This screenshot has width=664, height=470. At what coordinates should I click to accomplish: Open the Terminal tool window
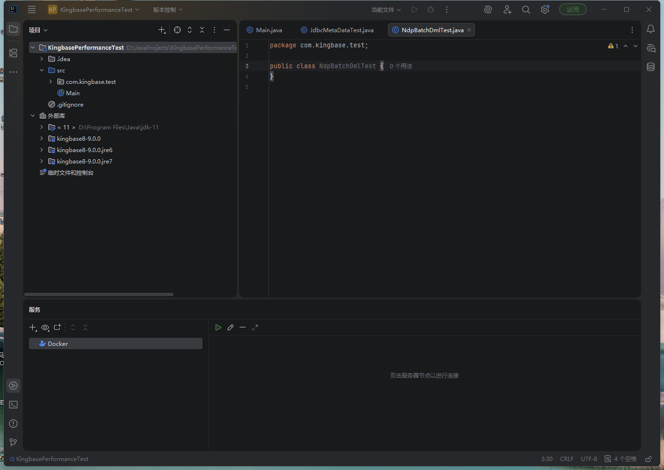13,405
